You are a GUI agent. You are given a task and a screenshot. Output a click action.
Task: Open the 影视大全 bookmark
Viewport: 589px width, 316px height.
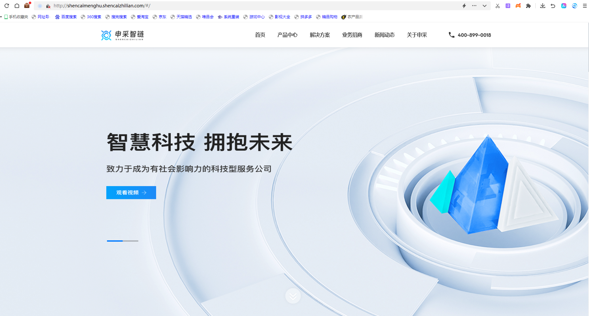(x=280, y=17)
